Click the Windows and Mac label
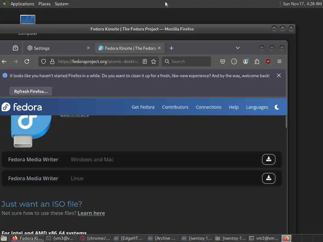 point(92,159)
